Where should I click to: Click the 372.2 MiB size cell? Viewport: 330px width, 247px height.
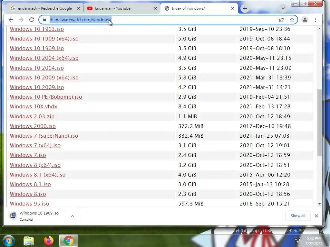coord(191,126)
